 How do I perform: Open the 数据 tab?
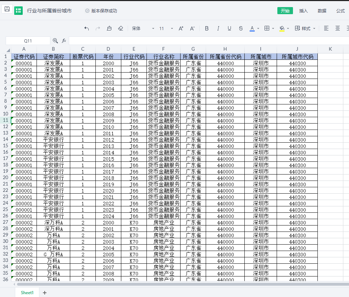pos(322,11)
